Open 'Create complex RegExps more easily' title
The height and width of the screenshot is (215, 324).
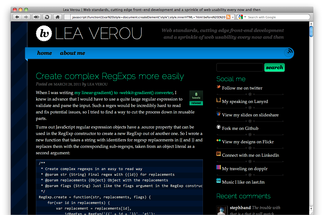tap(110, 76)
